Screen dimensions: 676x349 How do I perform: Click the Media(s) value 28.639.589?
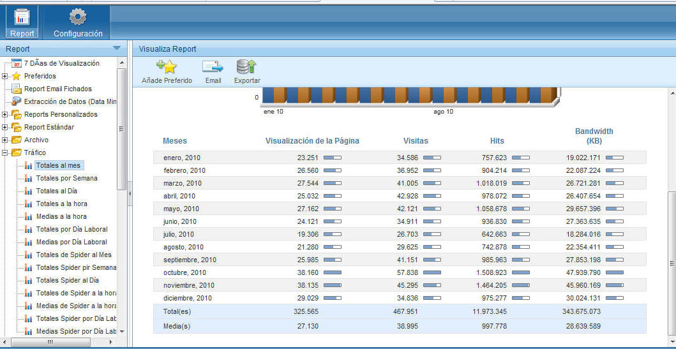(583, 326)
